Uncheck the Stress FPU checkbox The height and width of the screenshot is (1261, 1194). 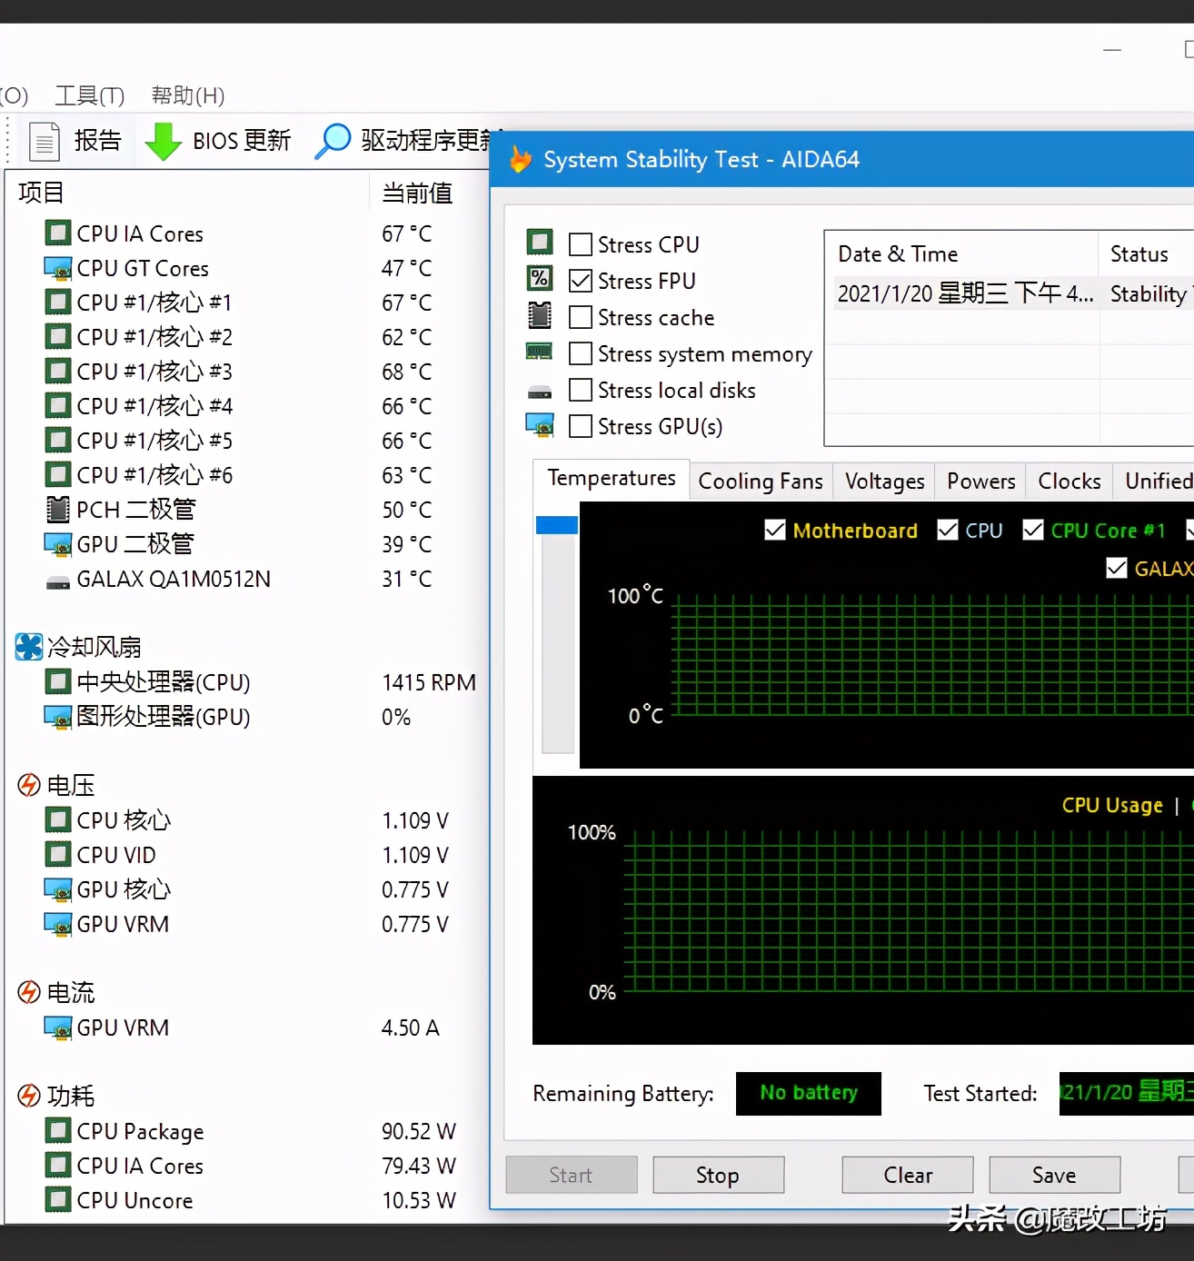point(581,281)
